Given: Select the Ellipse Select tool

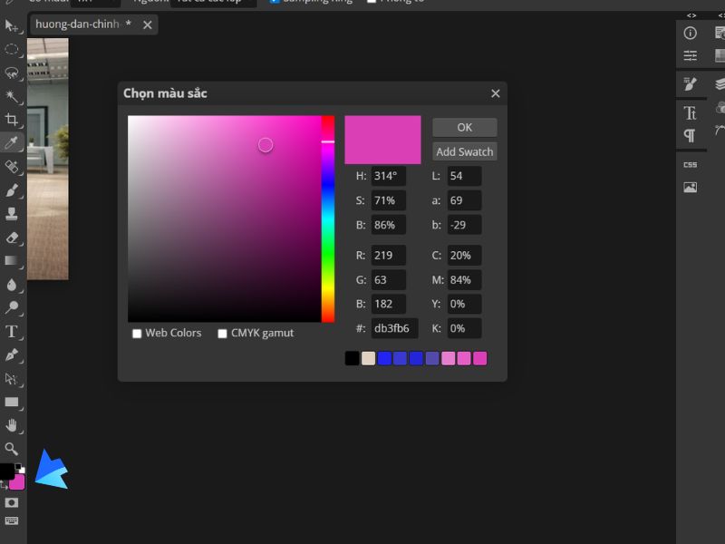Looking at the screenshot, I should [11, 50].
